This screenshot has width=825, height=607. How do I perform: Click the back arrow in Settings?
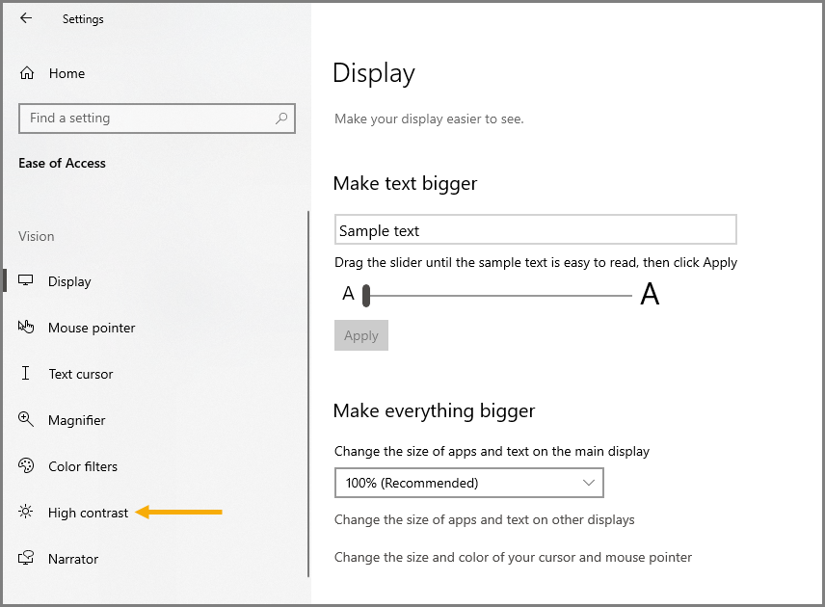26,18
